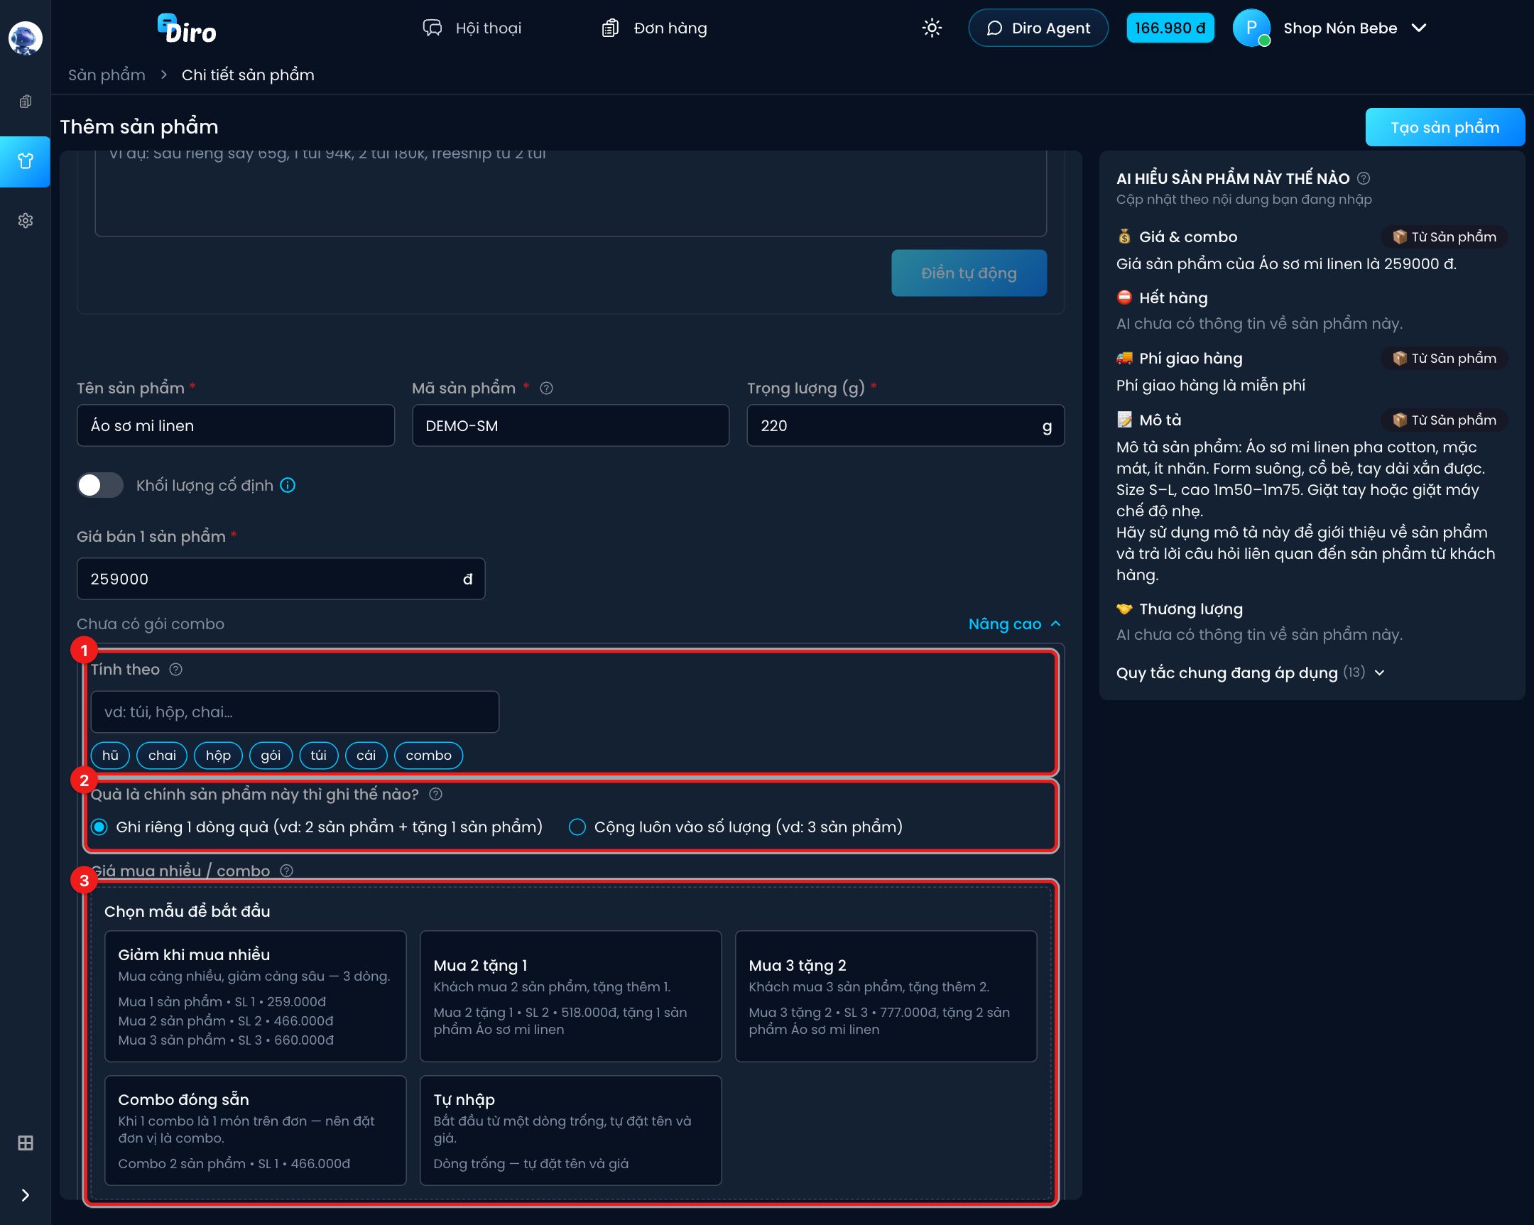Click Tạo sản phẩm button
Screen dimensions: 1534x1225
point(1445,127)
